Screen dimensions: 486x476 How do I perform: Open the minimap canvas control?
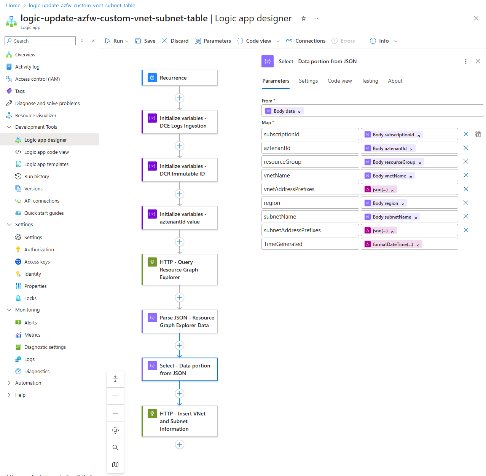click(115, 465)
